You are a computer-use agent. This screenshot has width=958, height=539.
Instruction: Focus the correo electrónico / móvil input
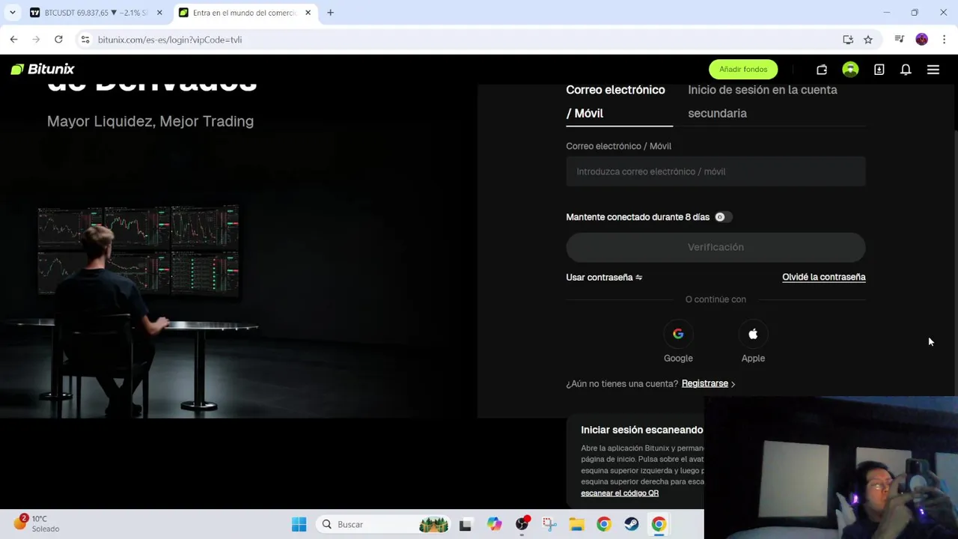tap(716, 171)
